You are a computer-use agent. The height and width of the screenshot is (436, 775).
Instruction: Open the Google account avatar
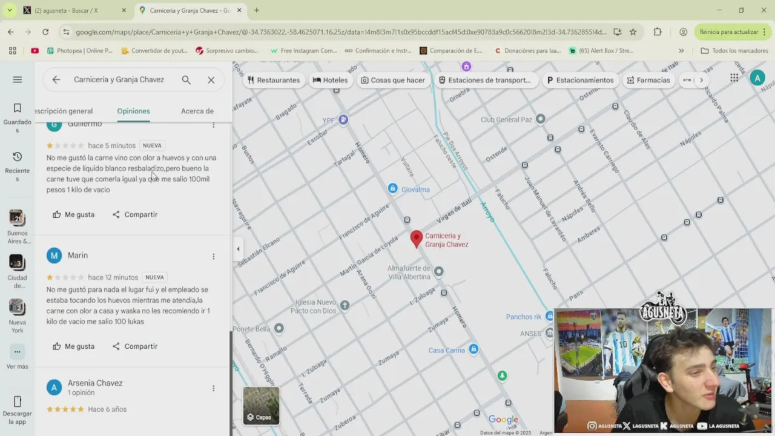[757, 78]
